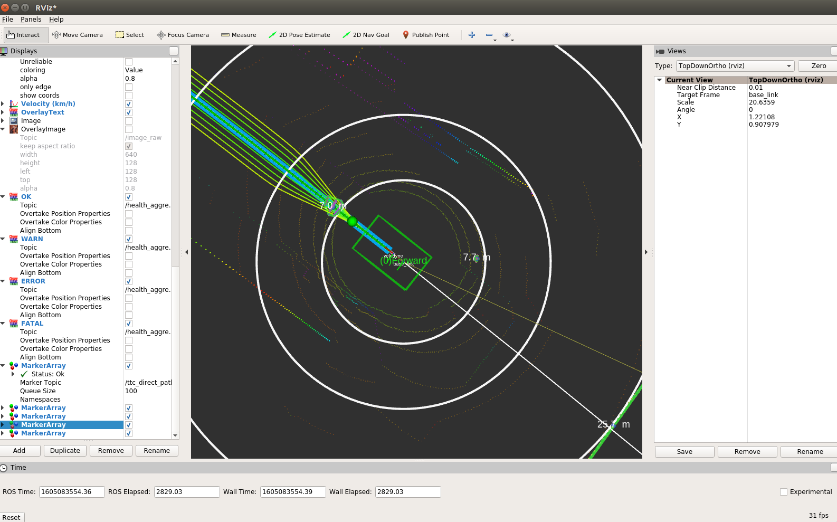Click the Zero view button

click(819, 66)
